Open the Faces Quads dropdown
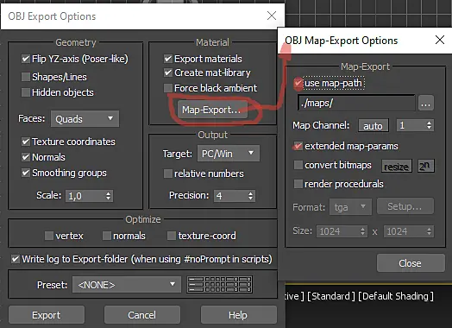 [x=85, y=119]
